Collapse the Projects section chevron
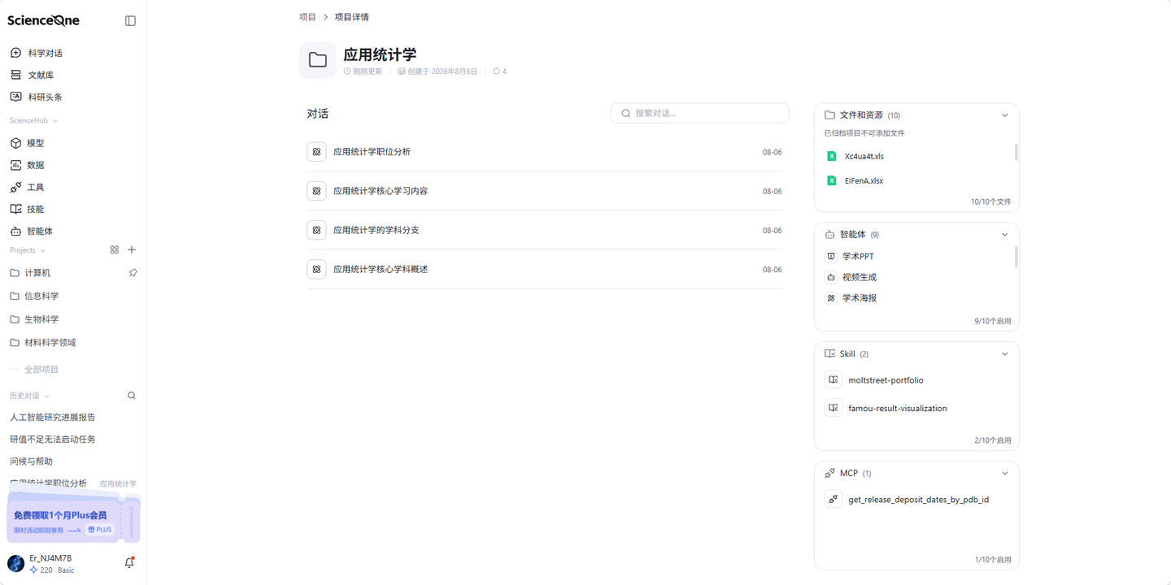 pyautogui.click(x=43, y=250)
